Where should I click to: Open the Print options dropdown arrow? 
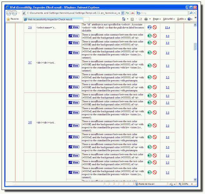(x=150, y=19)
